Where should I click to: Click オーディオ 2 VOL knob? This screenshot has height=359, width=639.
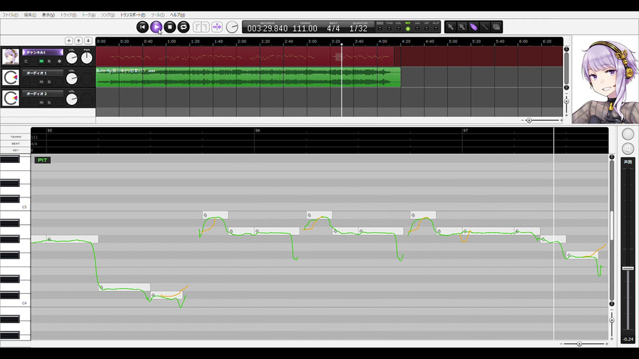point(72,99)
